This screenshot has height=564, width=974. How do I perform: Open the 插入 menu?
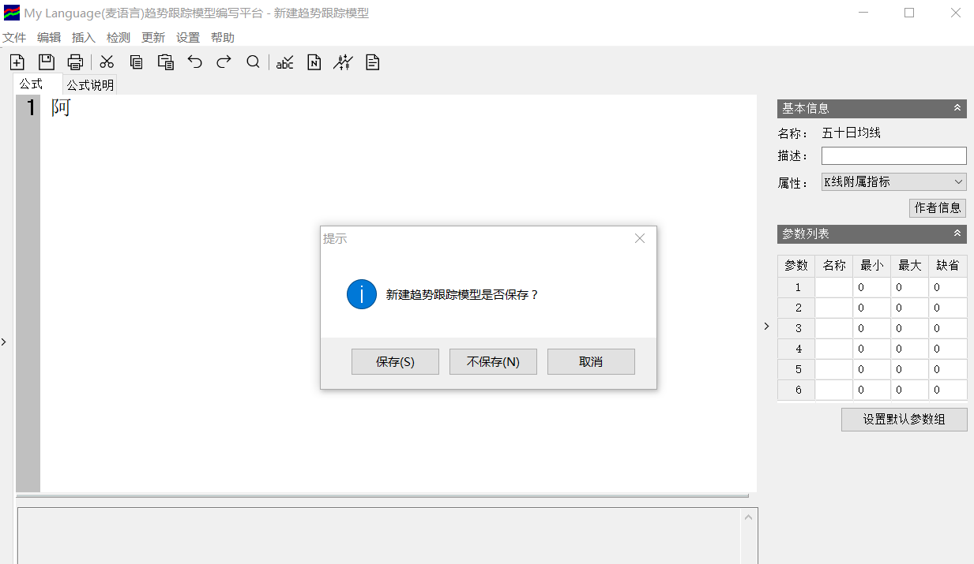pyautogui.click(x=83, y=37)
